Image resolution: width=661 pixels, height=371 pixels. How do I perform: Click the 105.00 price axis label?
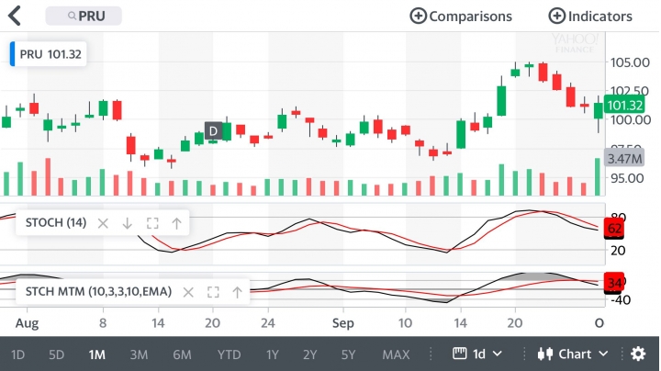pos(630,62)
